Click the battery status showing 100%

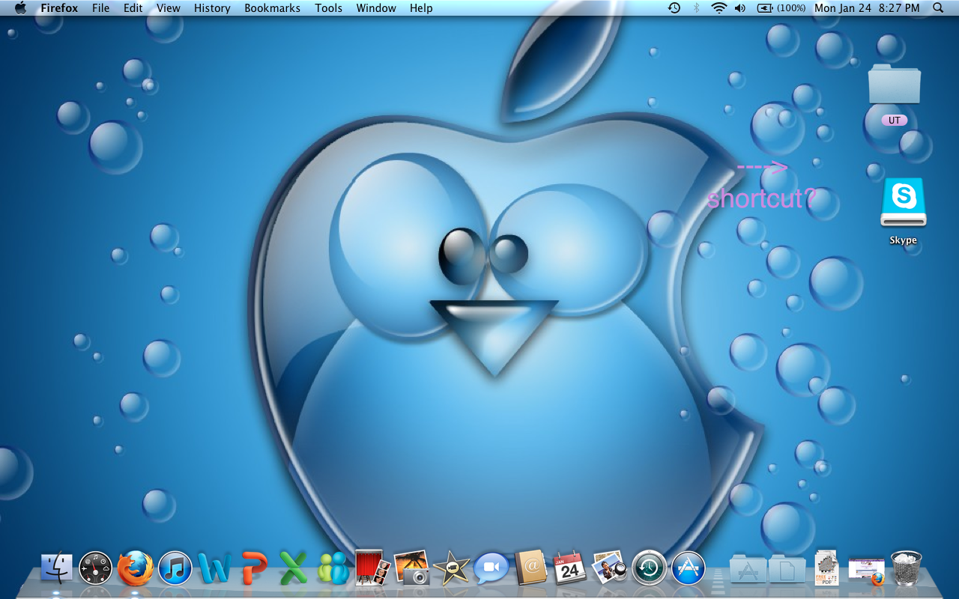point(781,8)
